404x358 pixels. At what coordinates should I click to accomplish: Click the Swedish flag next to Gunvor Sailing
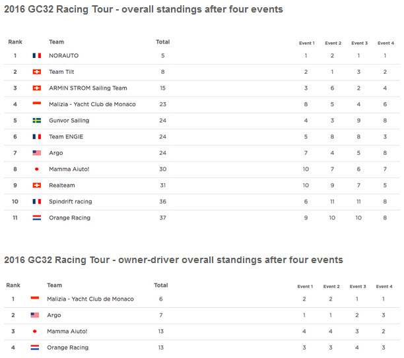pos(37,121)
